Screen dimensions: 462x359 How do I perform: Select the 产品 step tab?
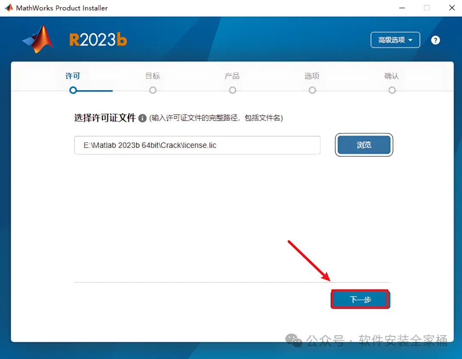tap(232, 76)
